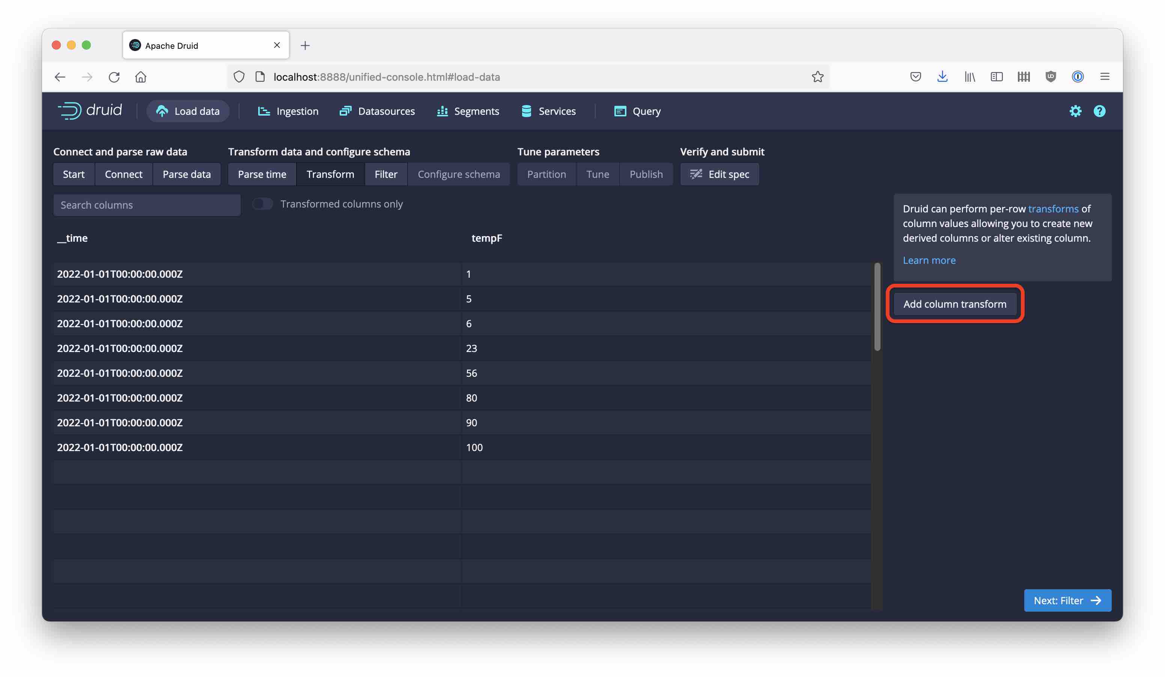Click the Druid logo
Screen dimensions: 1165x677
[x=90, y=110]
